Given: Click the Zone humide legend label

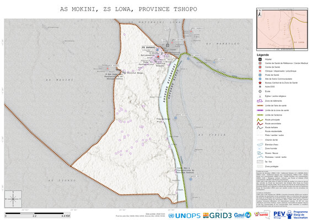Looking at the screenshot, I should click(x=271, y=148).
